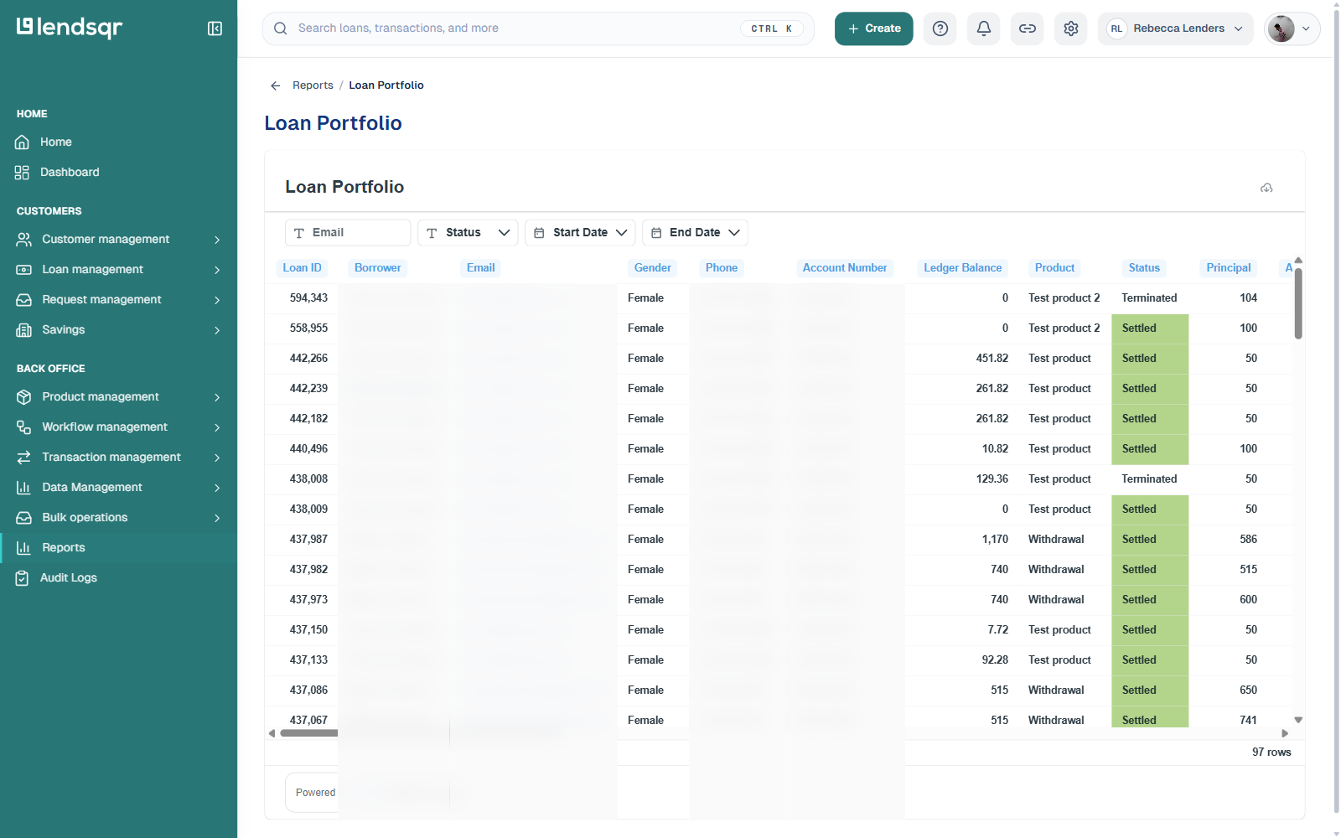The width and height of the screenshot is (1341, 838).
Task: Click Settled status for loan 558,955
Action: point(1149,328)
